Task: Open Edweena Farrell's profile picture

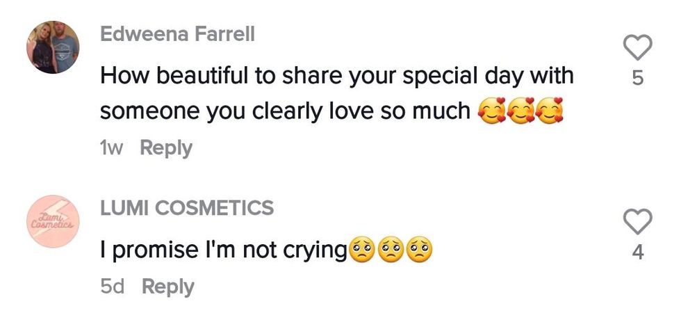Action: [x=53, y=47]
